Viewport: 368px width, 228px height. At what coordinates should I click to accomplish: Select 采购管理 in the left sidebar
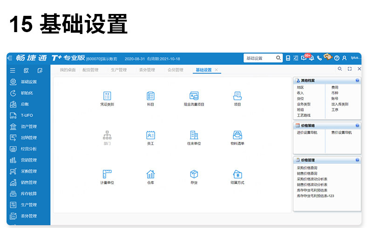(28, 171)
